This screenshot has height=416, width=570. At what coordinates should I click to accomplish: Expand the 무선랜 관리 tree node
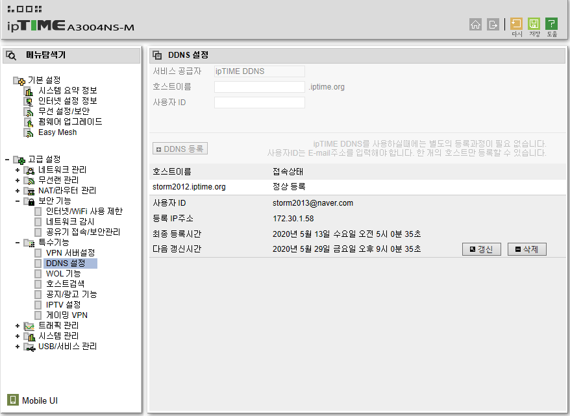[x=18, y=180]
